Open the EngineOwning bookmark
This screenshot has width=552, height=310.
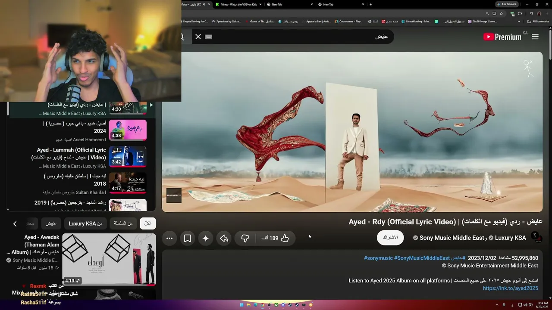195,21
